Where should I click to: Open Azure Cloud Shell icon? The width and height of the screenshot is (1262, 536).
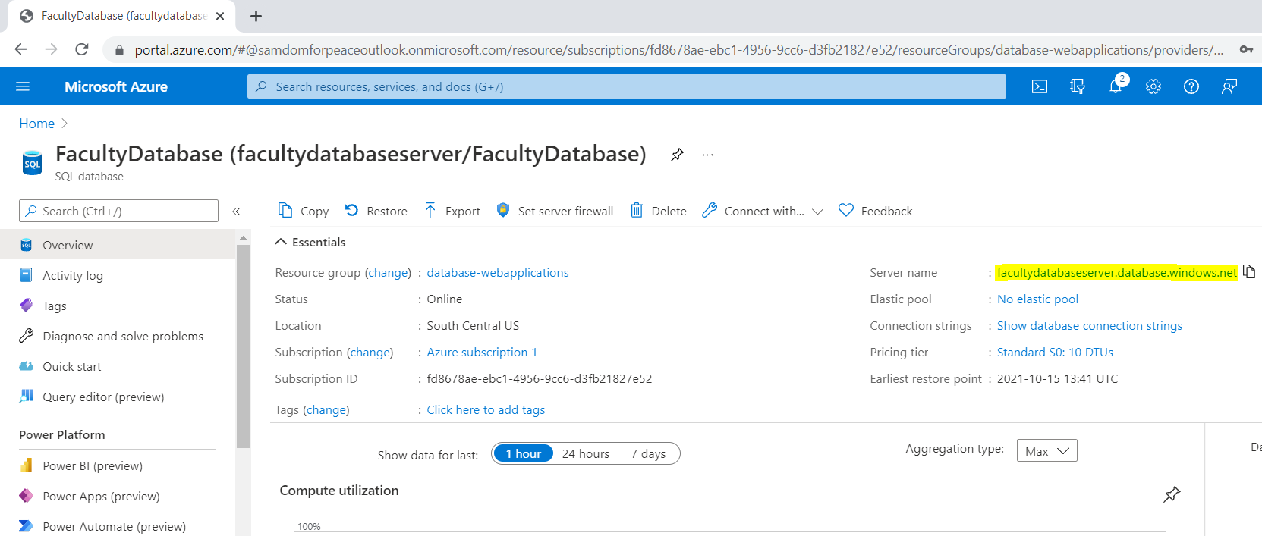1040,86
